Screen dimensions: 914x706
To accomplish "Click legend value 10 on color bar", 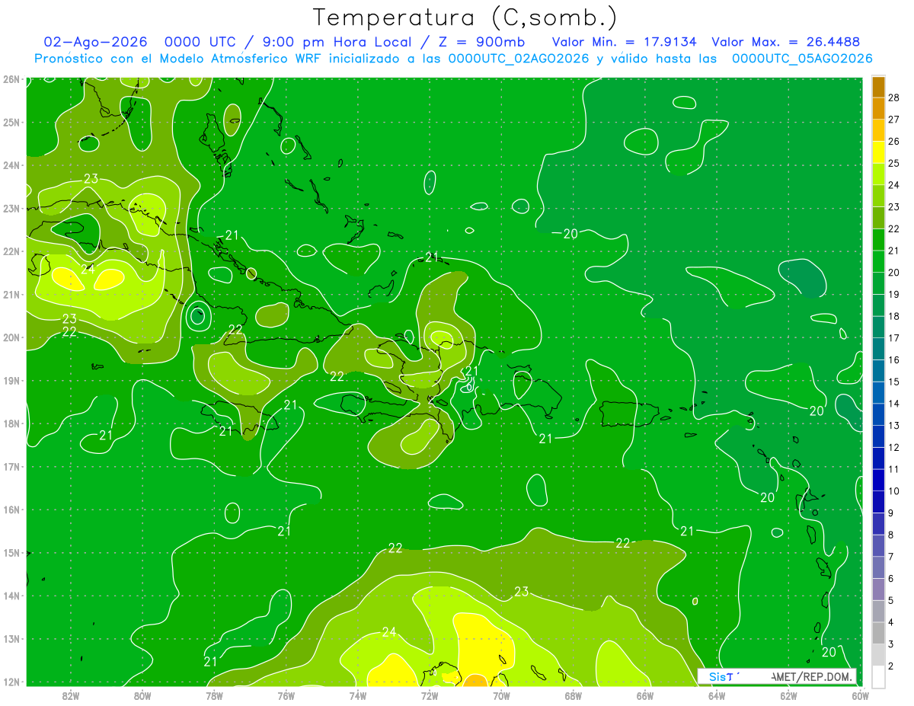I will [x=893, y=491].
